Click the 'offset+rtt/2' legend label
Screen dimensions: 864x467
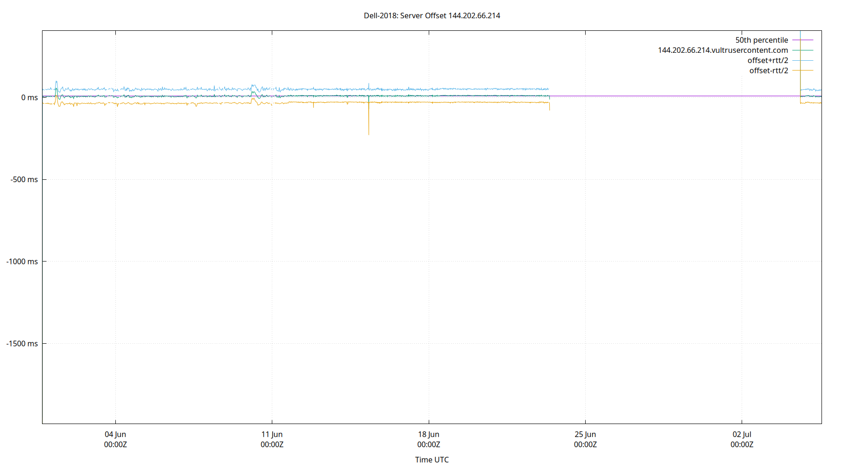coord(768,61)
